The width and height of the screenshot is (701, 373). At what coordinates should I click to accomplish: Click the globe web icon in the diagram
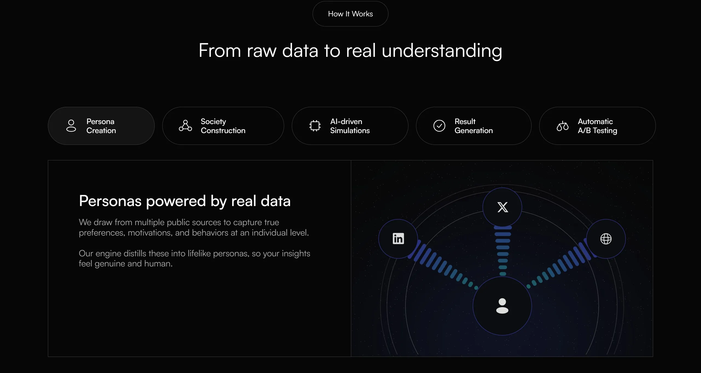point(606,239)
